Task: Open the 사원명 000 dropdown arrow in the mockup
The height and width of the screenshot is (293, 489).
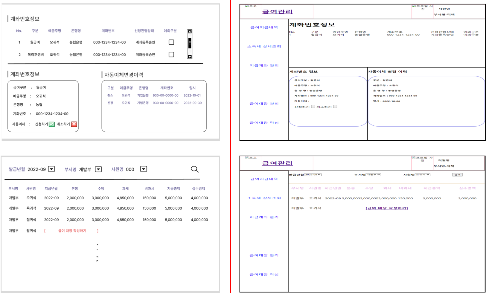Action: (144, 169)
